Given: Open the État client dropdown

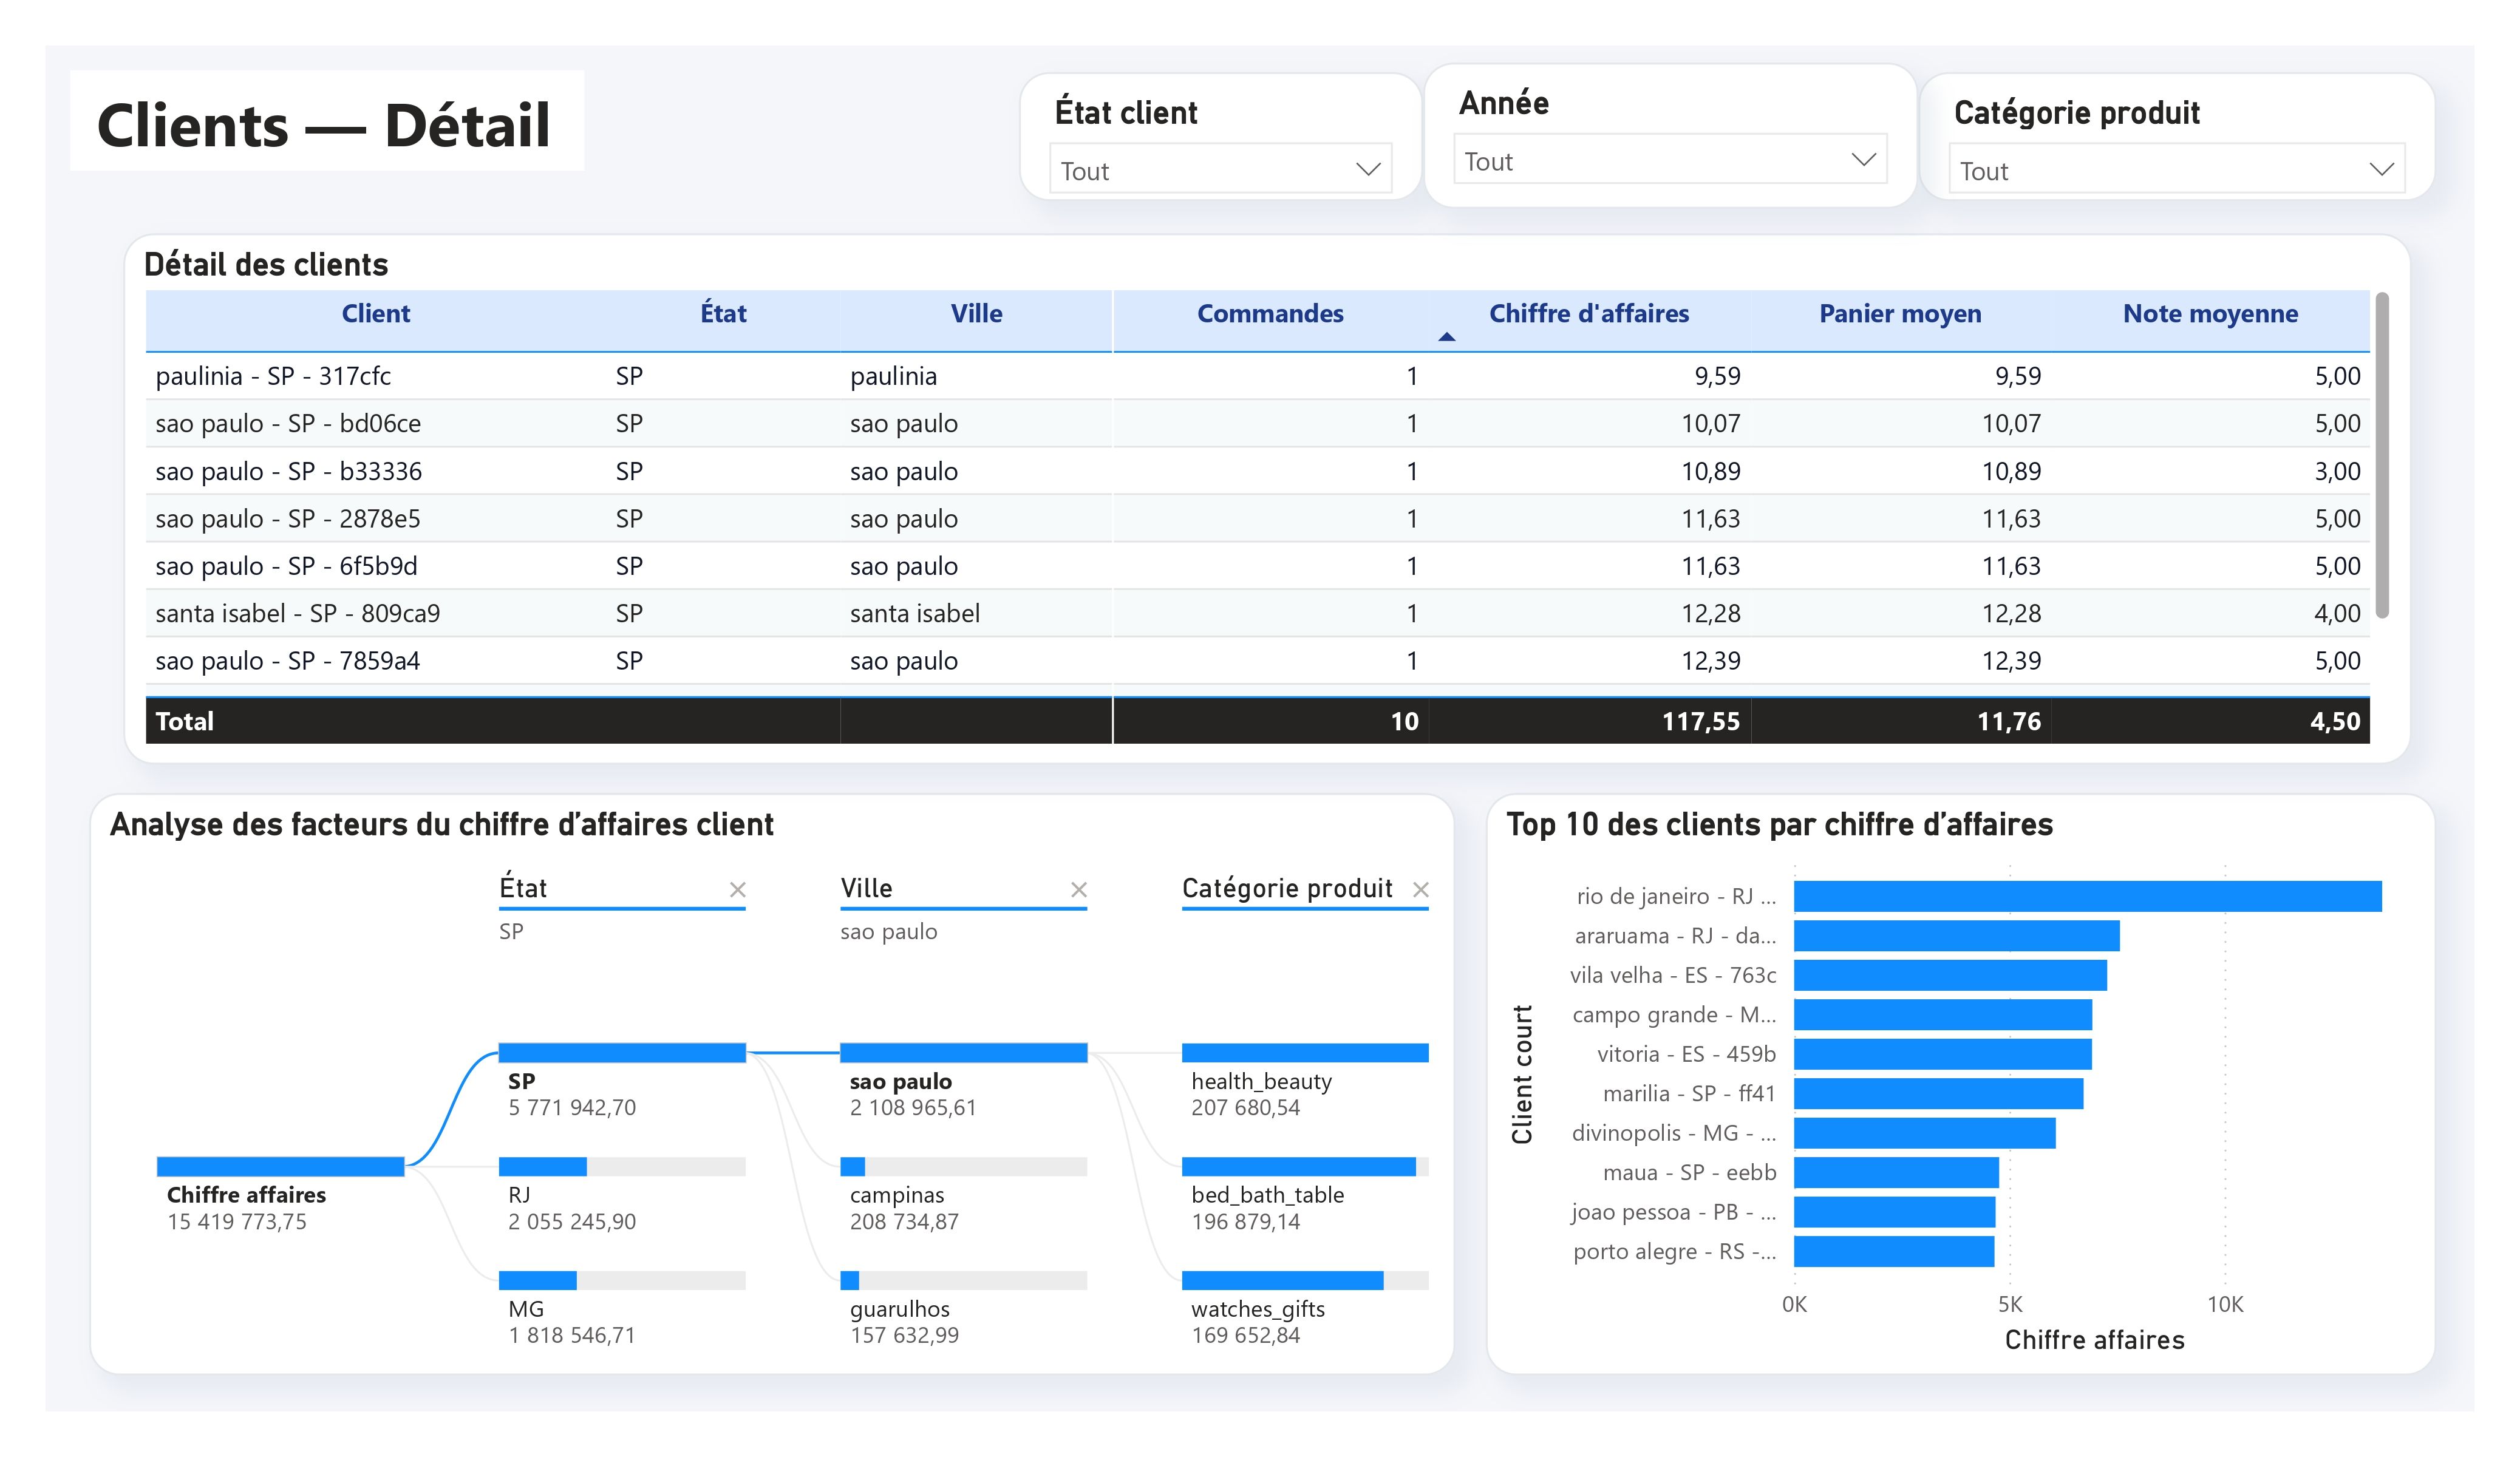Looking at the screenshot, I should click(1220, 171).
